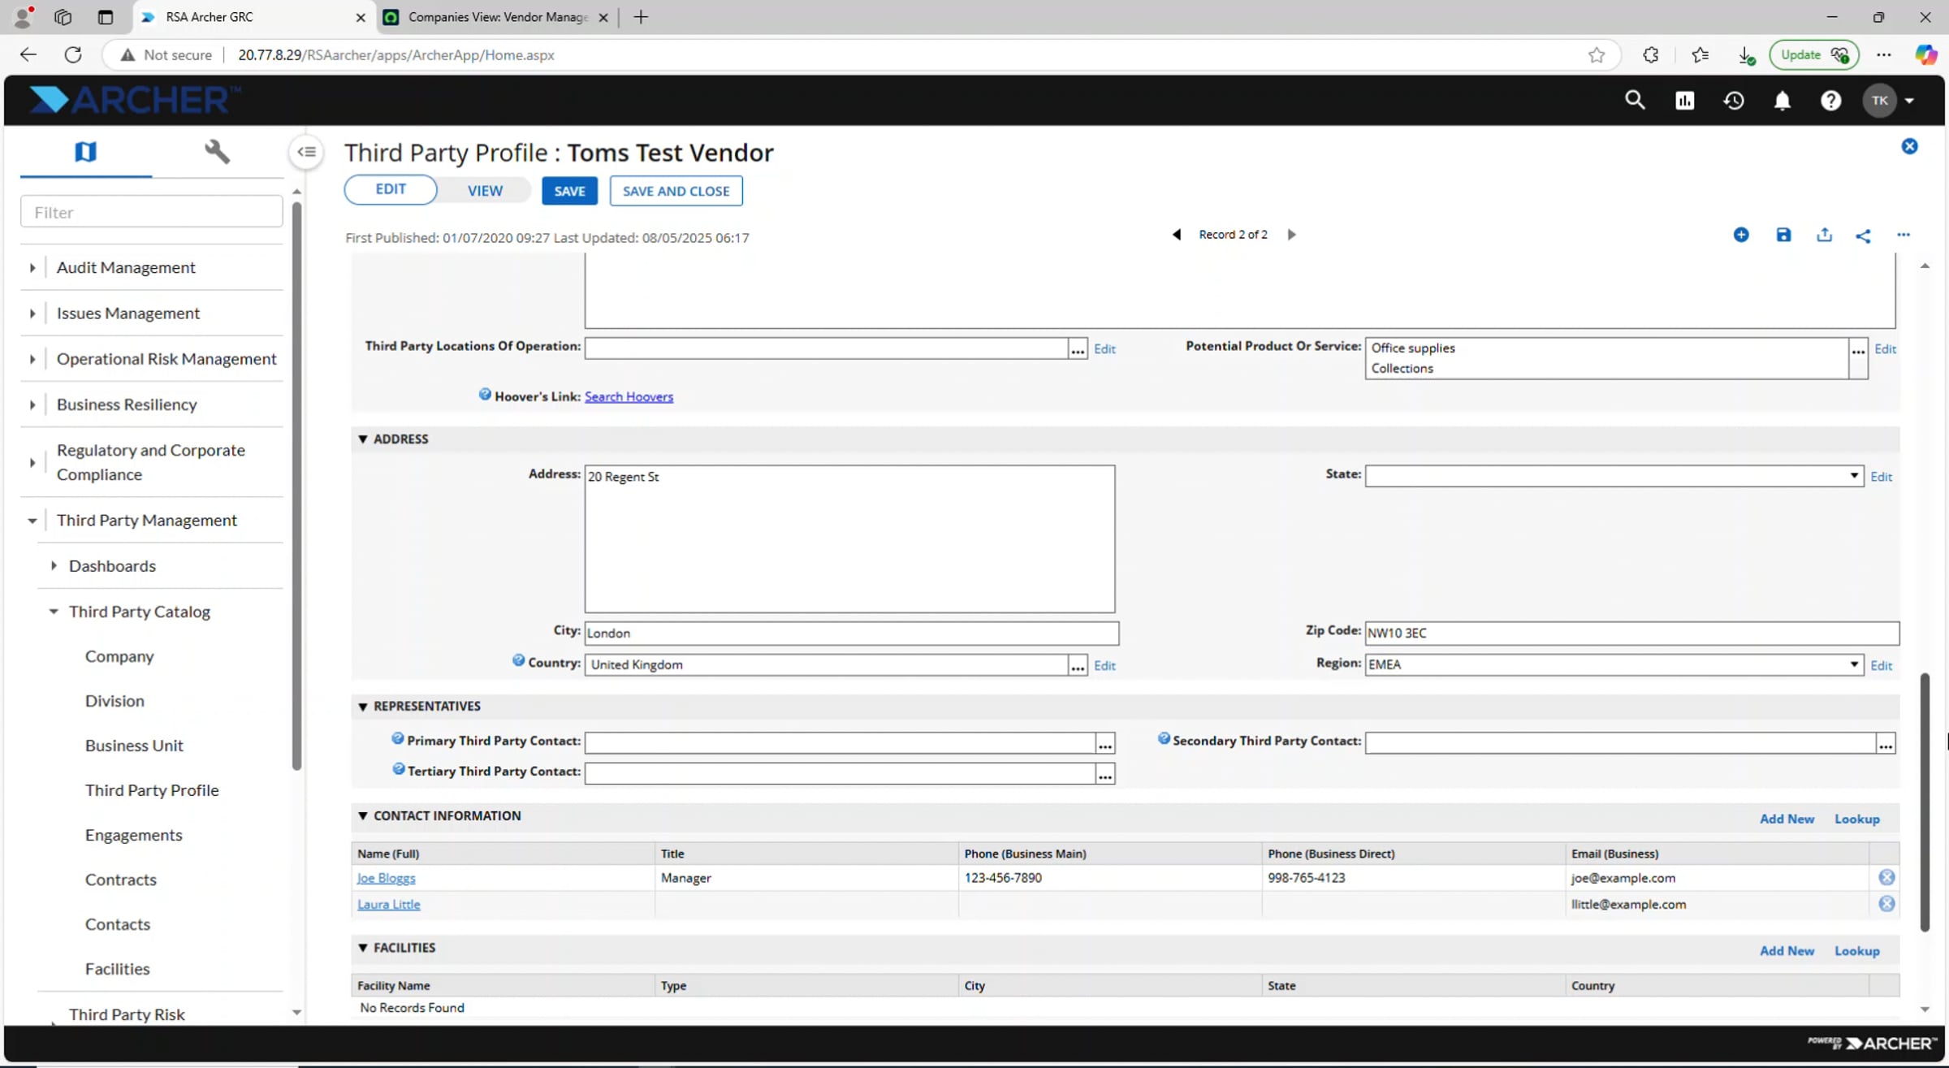The width and height of the screenshot is (1949, 1068).
Task: Switch to administration wrench tab
Action: coord(217,152)
